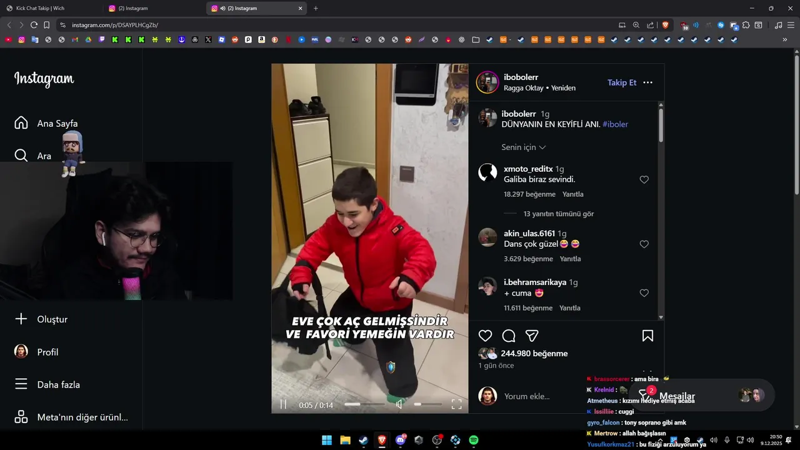Image resolution: width=800 pixels, height=450 pixels.
Task: Open Twitch bookmark in bookmarks bar
Action: pyautogui.click(x=102, y=39)
